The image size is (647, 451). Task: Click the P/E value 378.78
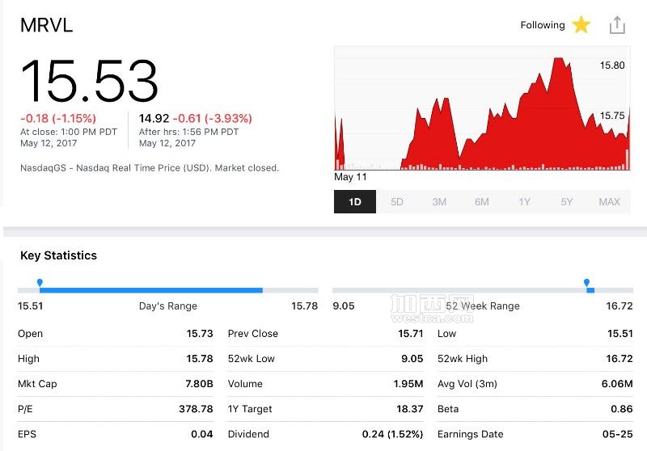[x=196, y=409]
